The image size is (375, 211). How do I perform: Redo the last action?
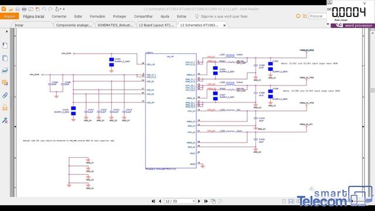tap(50, 9)
